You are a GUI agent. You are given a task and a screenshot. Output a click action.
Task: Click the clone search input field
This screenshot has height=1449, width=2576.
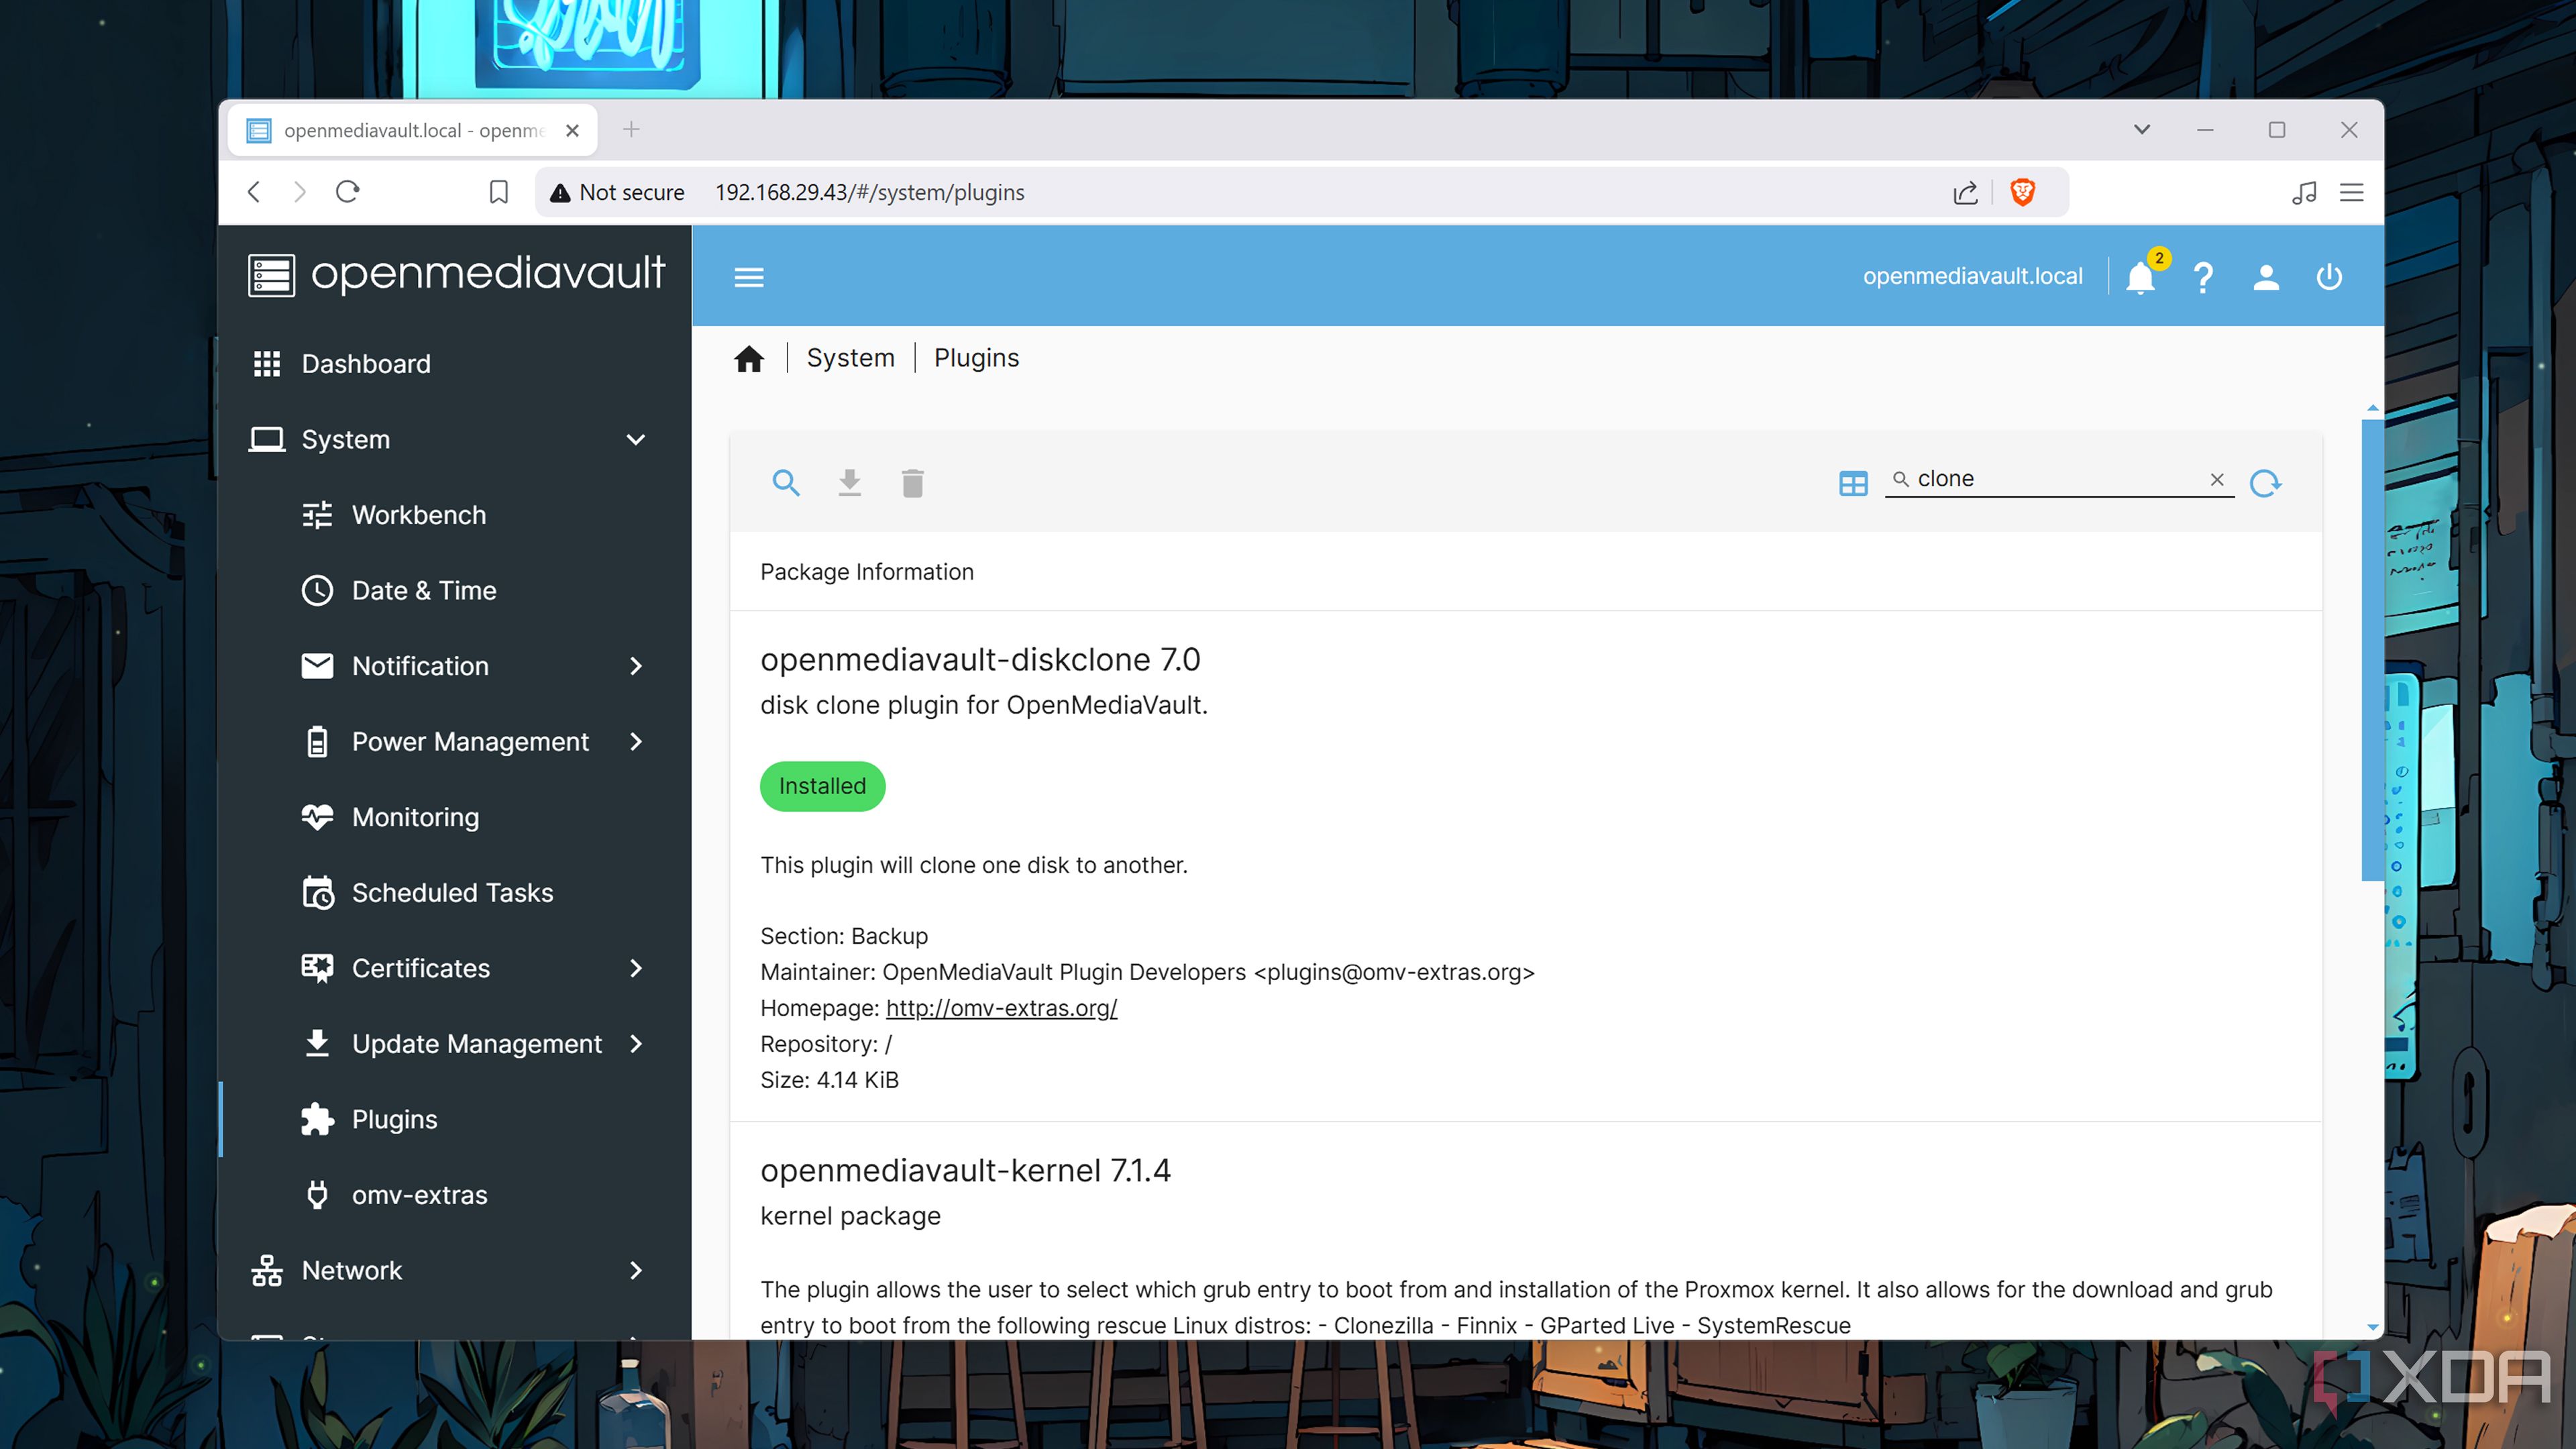pyautogui.click(x=2058, y=479)
